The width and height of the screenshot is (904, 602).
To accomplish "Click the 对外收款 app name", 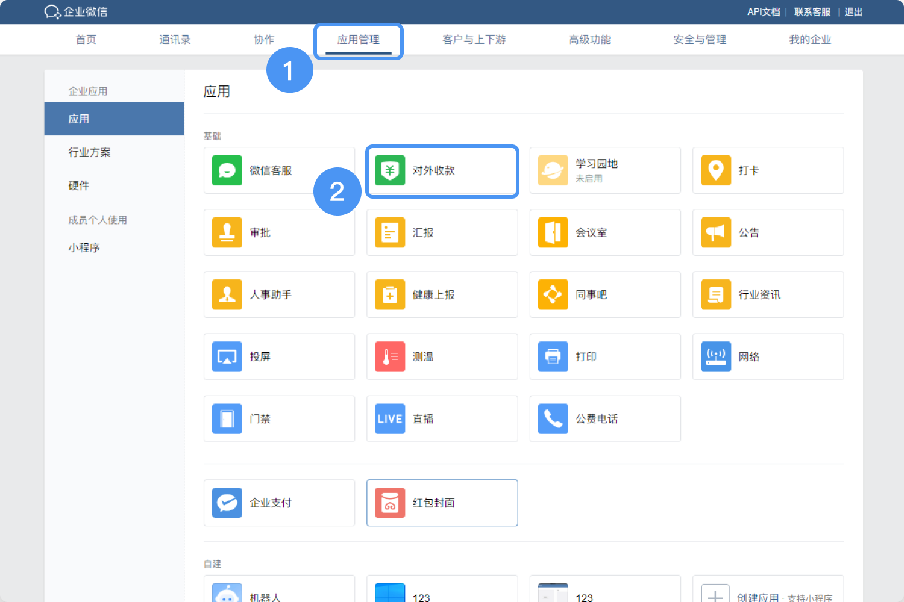I will point(433,170).
